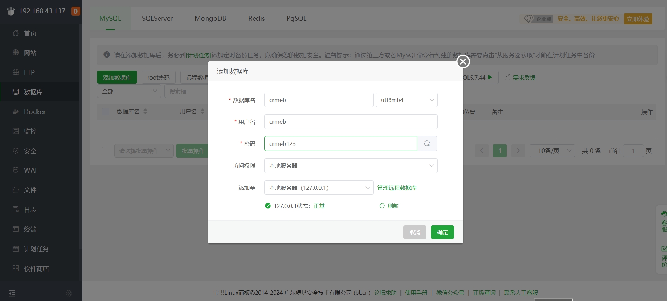Click the calendar icon beside 计划任务
The width and height of the screenshot is (667, 301).
15,249
